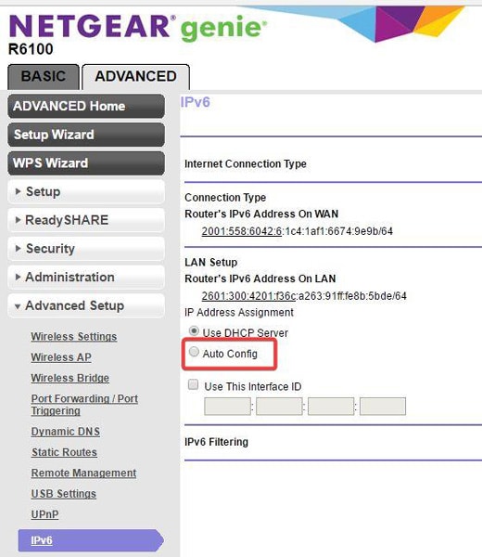Viewport: 482px width, 557px height.
Task: Expand the Setup section
Action: click(x=86, y=191)
